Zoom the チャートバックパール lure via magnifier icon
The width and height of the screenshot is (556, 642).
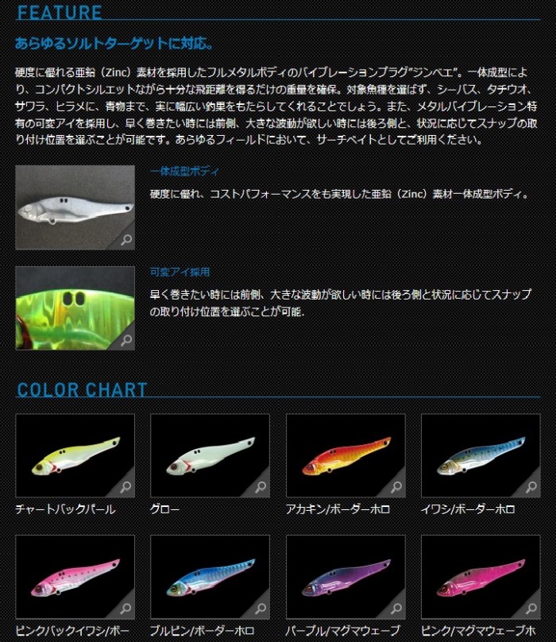tap(126, 487)
